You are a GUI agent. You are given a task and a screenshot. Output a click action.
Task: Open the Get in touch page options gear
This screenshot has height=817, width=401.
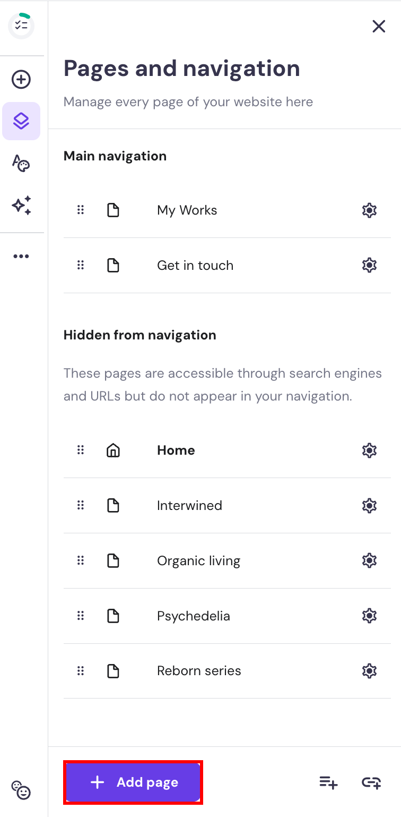point(369,265)
